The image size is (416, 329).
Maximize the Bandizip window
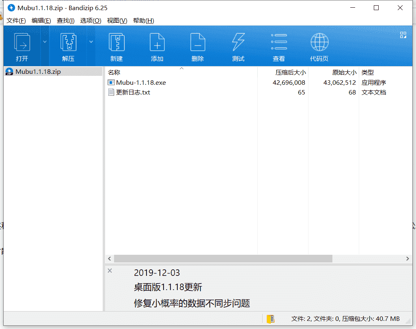click(x=376, y=8)
